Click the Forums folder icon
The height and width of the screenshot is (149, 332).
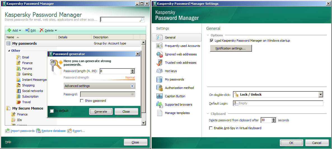click(x=18, y=68)
